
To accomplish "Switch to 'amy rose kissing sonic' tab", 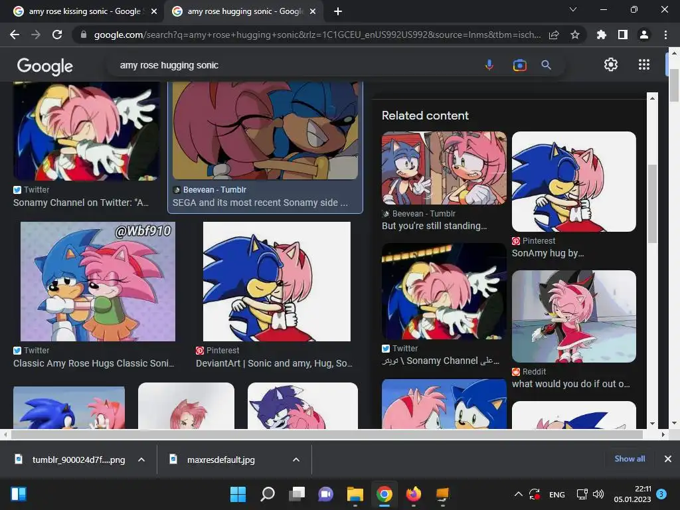I will click(84, 12).
